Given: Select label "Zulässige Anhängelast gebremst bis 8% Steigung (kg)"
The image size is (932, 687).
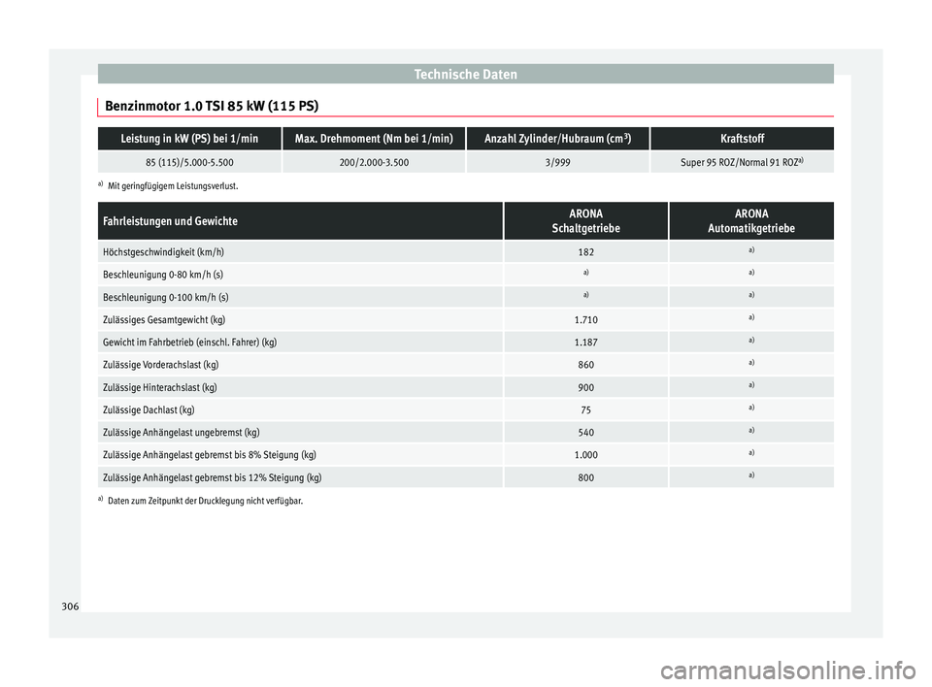Looking at the screenshot, I should coord(210,455).
